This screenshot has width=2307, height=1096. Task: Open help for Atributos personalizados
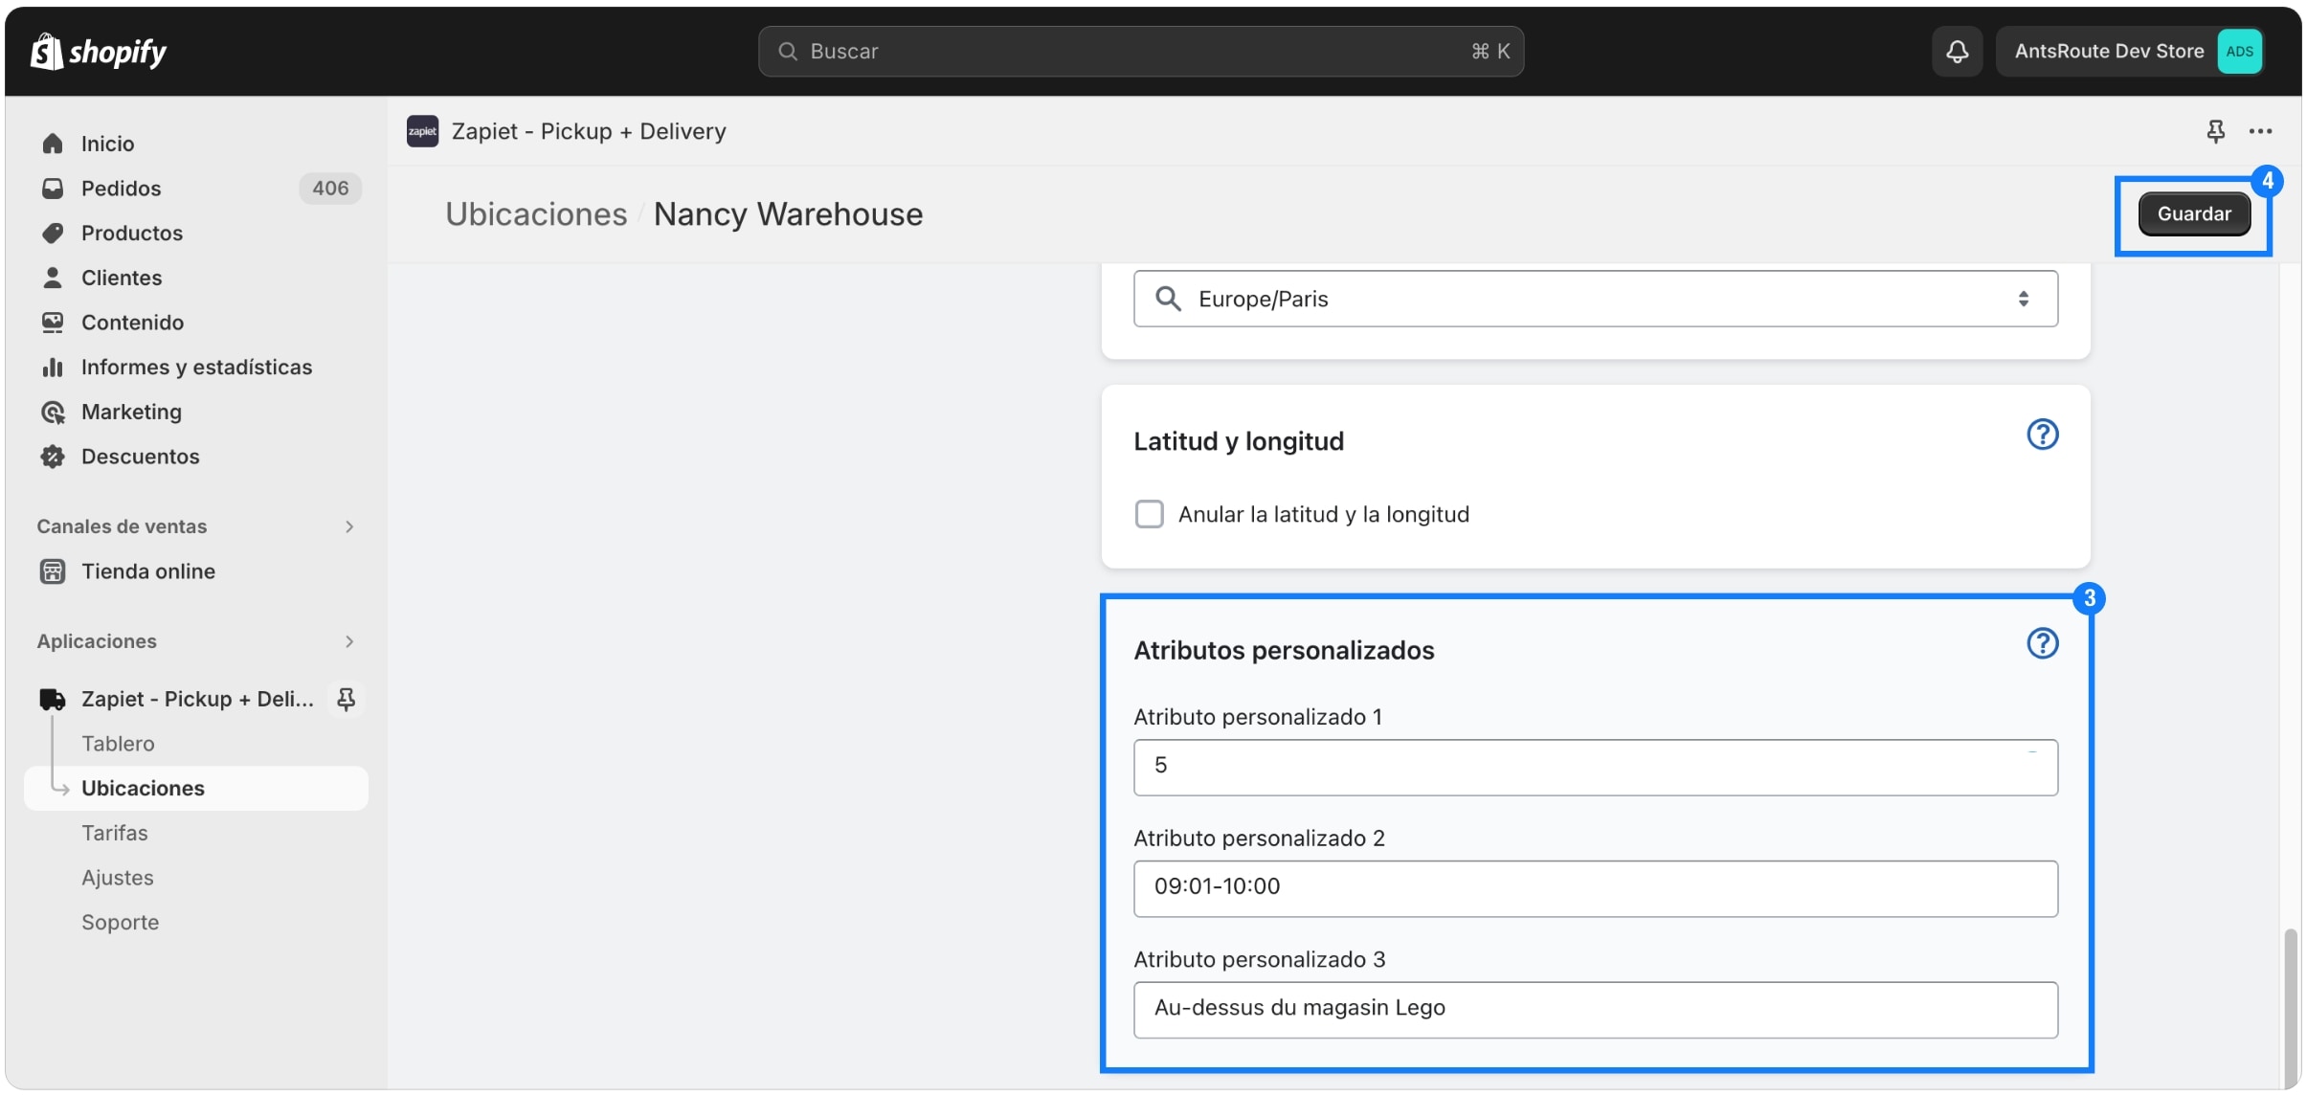(2042, 643)
